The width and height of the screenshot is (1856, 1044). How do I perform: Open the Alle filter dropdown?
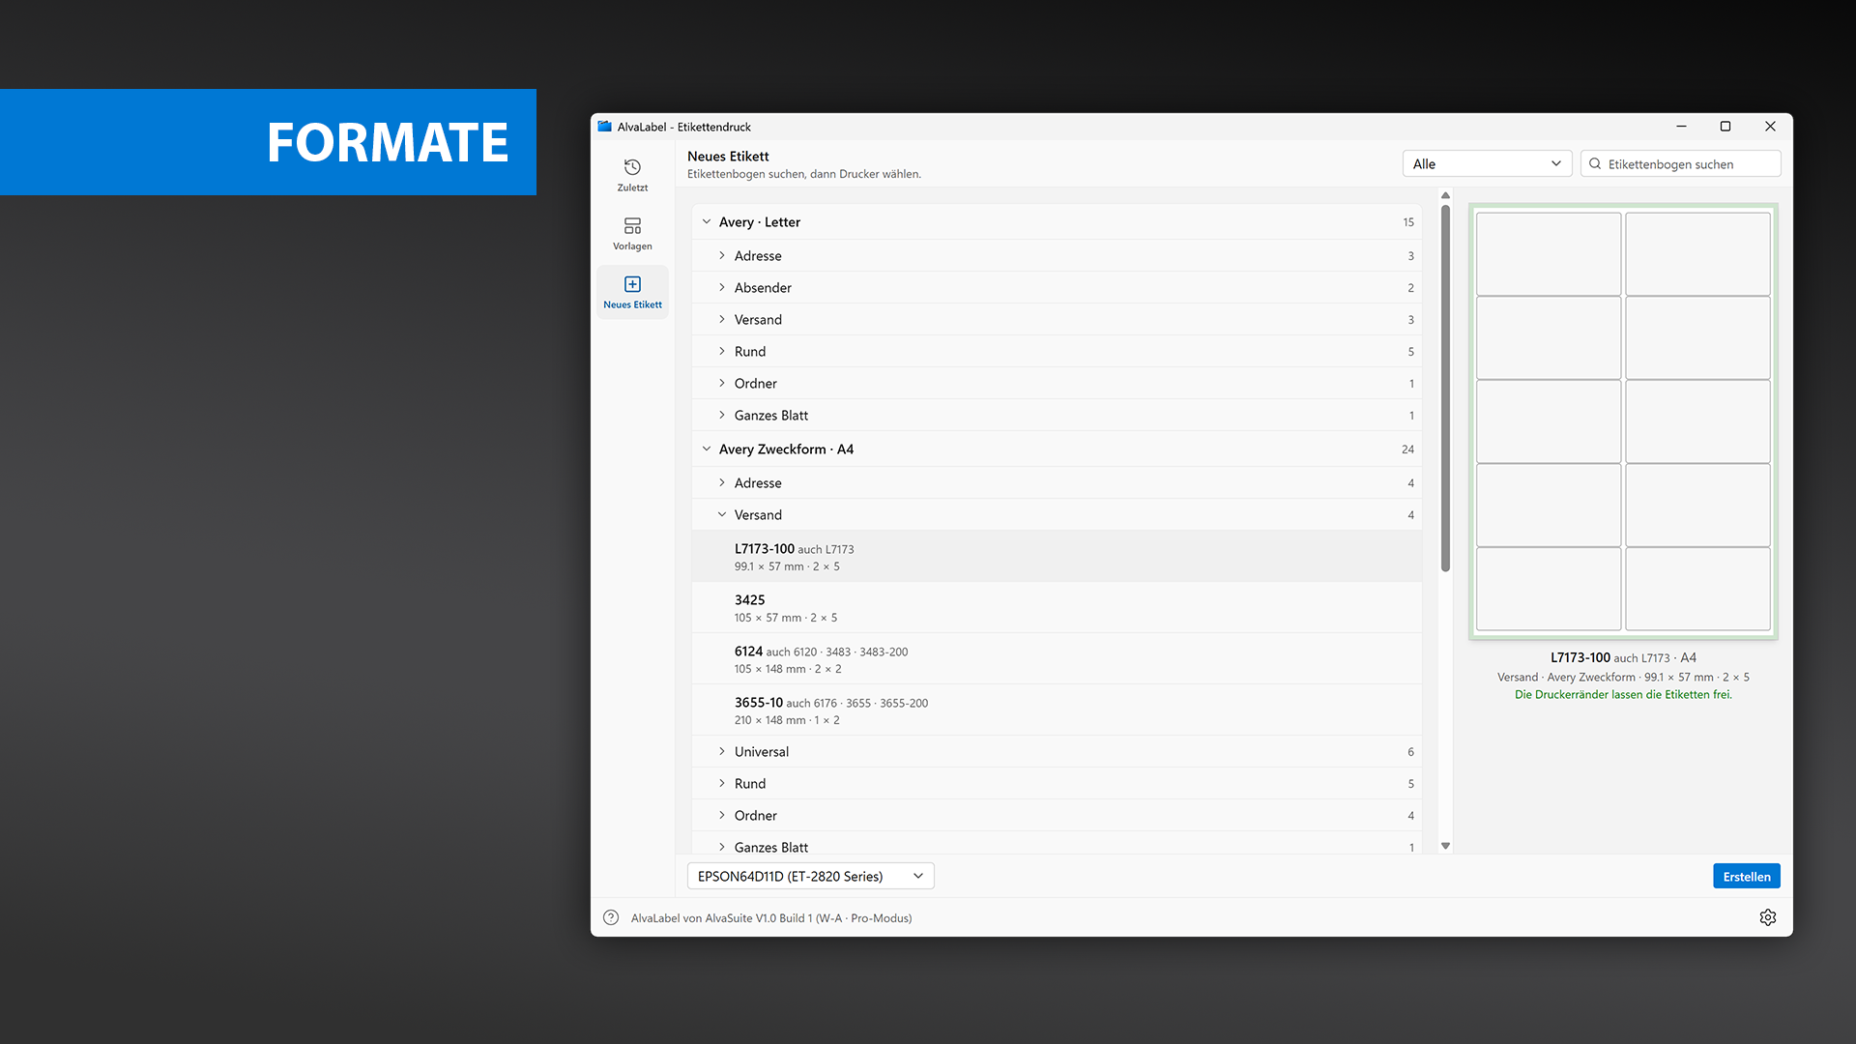1487,163
